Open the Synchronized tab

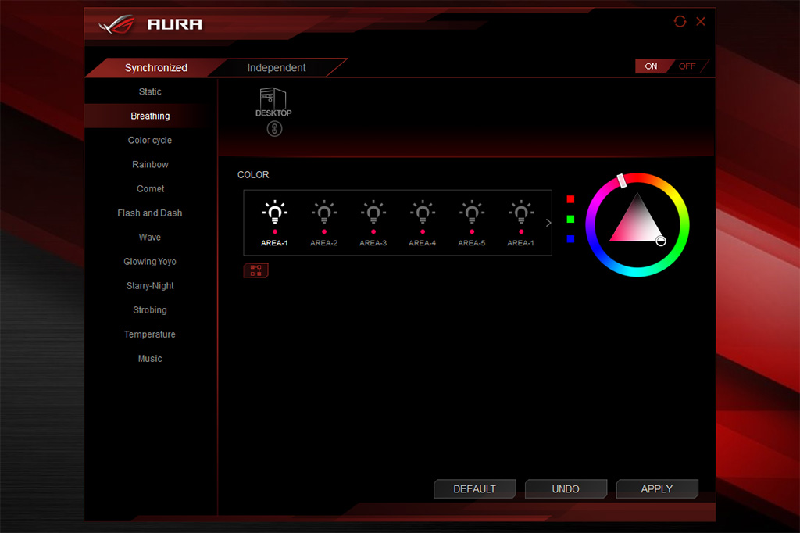[155, 68]
